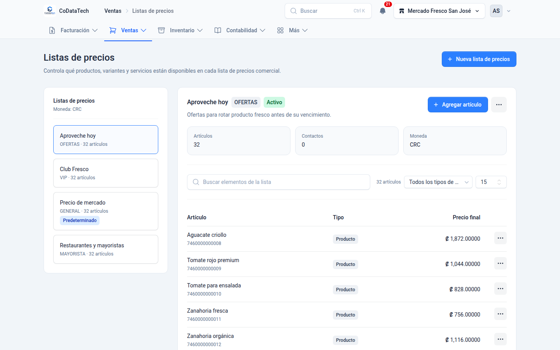Viewport: 560px width, 350px height.
Task: Click the Zanahoria fresca item name
Action: pyautogui.click(x=207, y=311)
